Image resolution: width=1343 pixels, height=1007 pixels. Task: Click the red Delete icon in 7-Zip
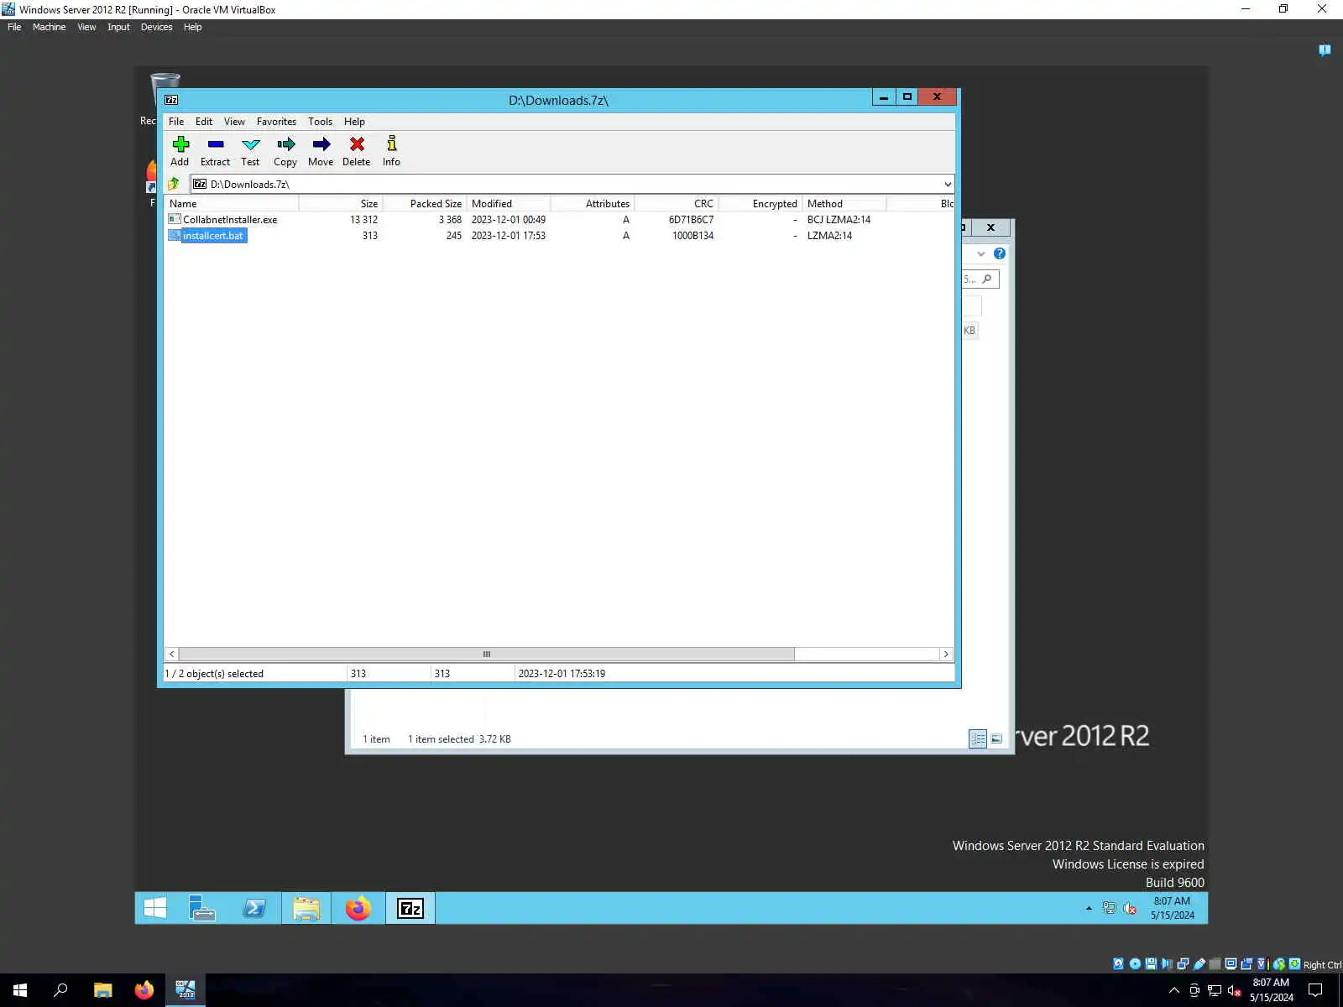click(356, 151)
